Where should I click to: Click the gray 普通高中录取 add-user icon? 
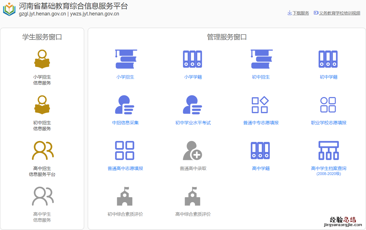coord(193,151)
